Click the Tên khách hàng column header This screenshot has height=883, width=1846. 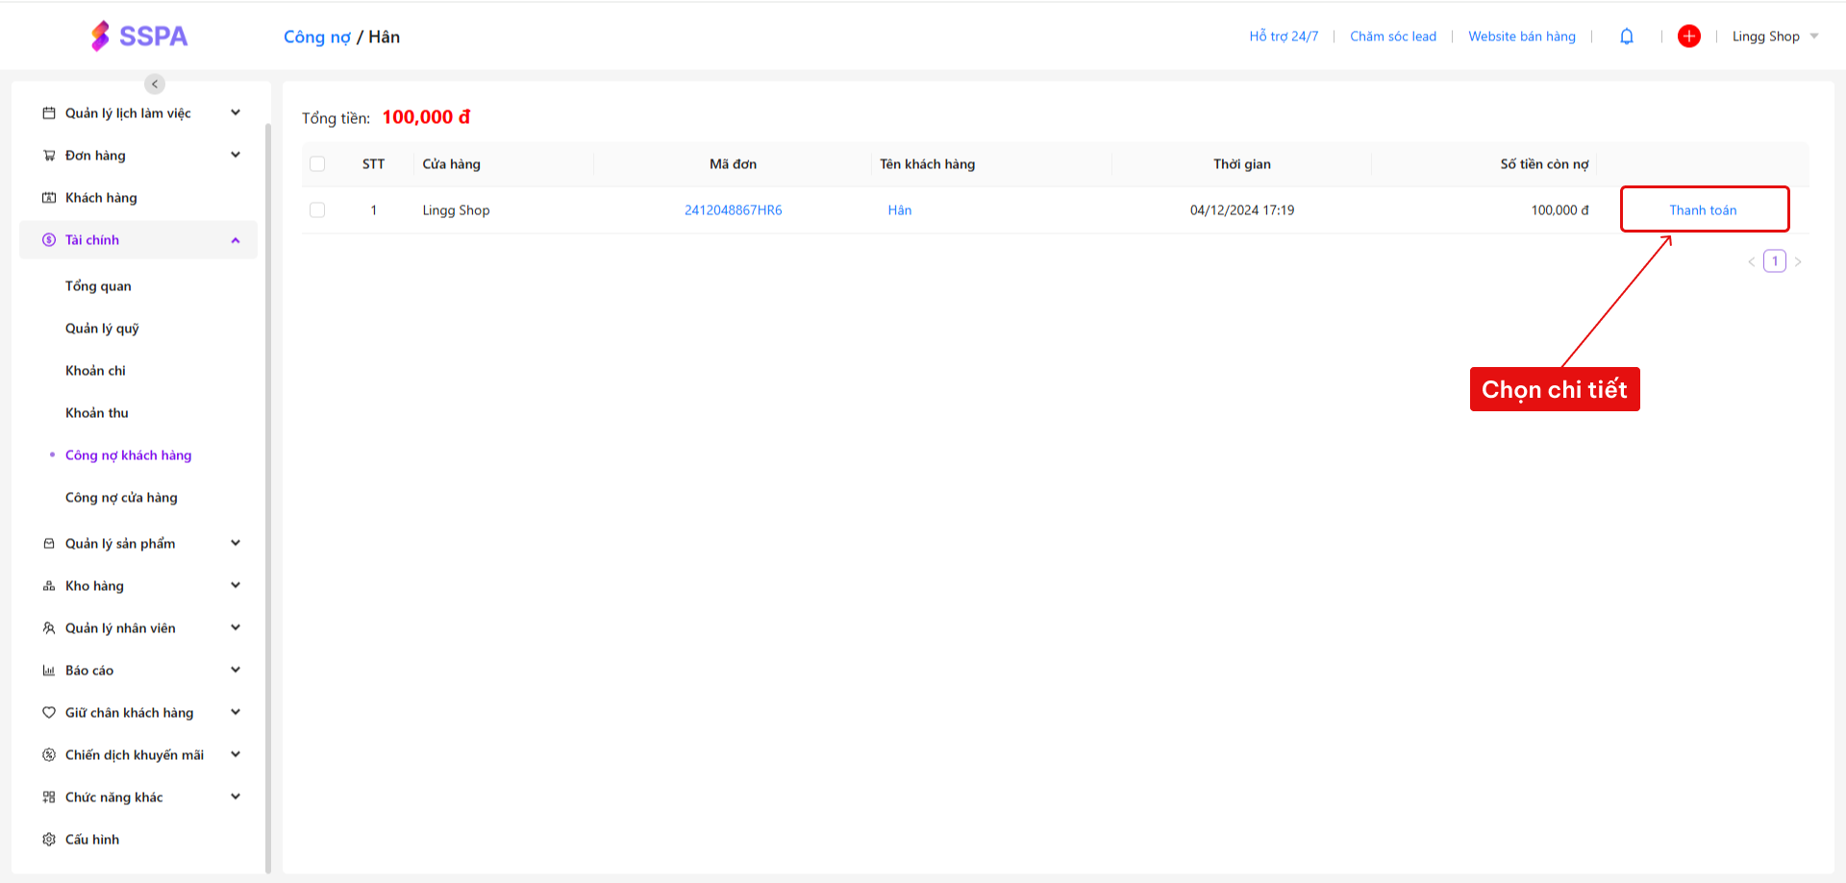pyautogui.click(x=927, y=163)
